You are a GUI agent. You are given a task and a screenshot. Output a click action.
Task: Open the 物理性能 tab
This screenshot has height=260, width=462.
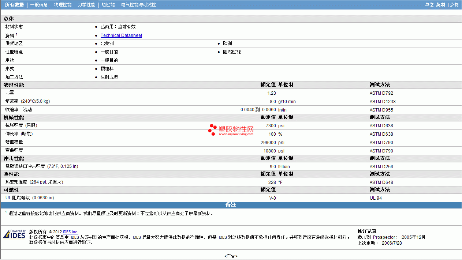[x=63, y=5]
